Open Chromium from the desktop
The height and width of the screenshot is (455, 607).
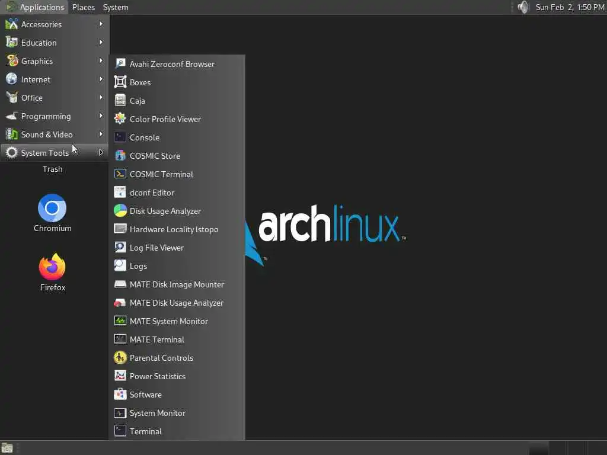[52, 208]
